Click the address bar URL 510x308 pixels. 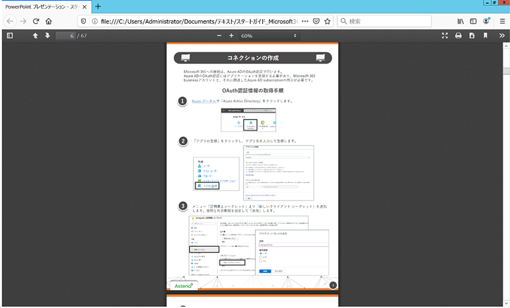click(199, 21)
